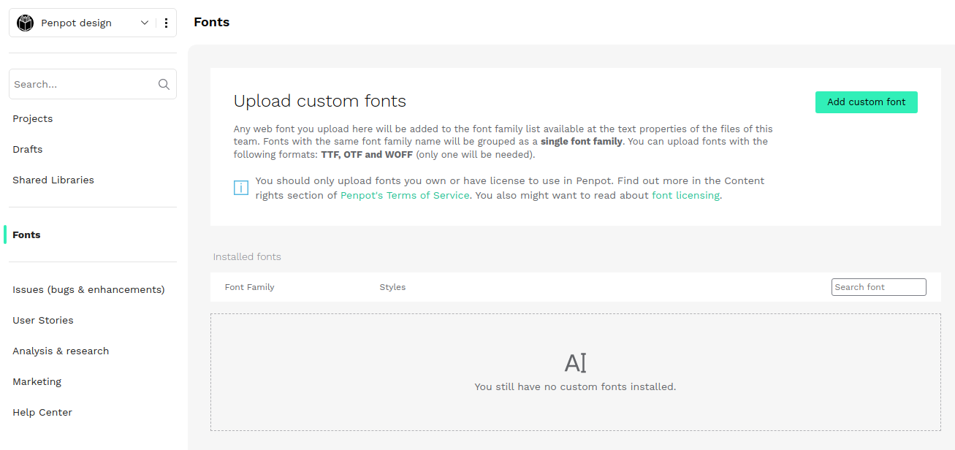Click the magnifier icon in the sidebar search
The image size is (955, 450).
(x=164, y=84)
